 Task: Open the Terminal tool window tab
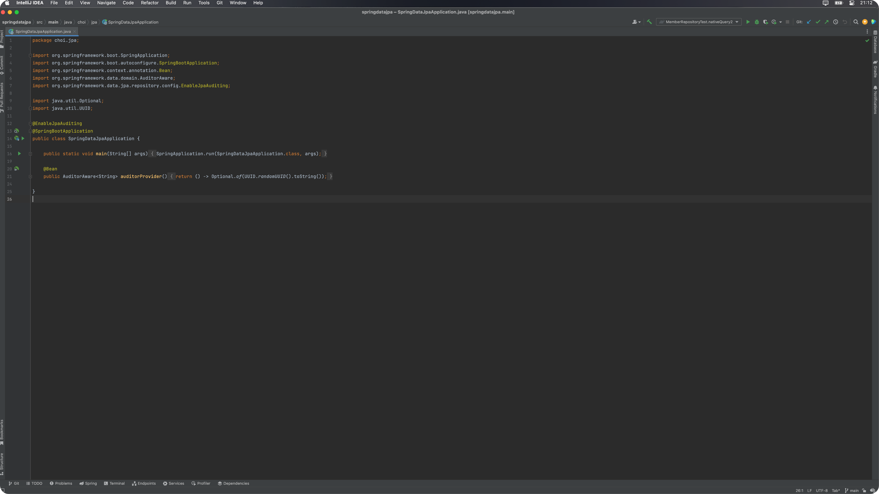pyautogui.click(x=114, y=483)
